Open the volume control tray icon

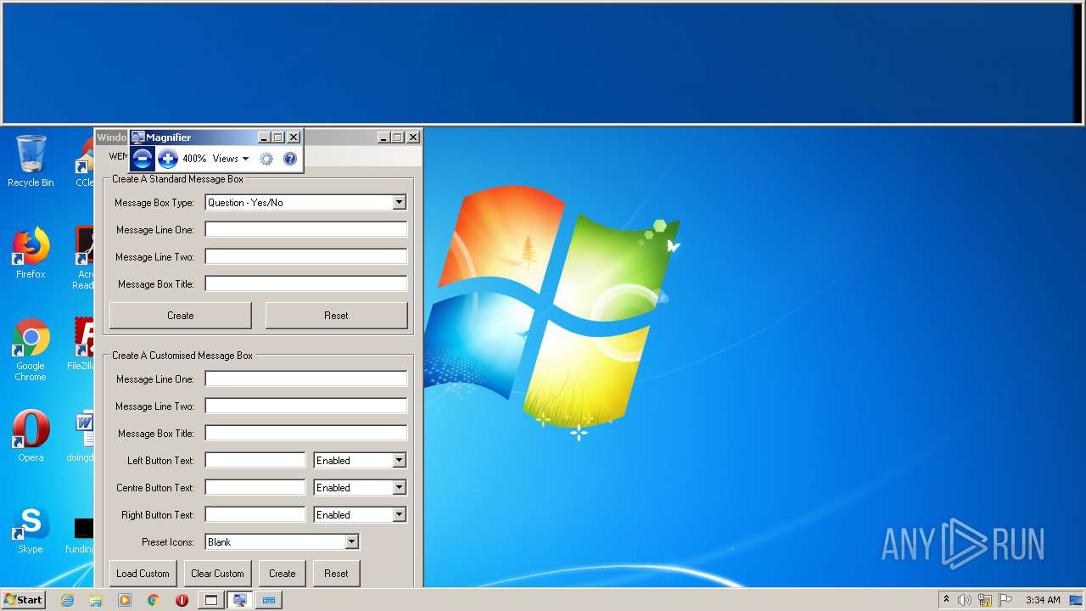coord(965,600)
